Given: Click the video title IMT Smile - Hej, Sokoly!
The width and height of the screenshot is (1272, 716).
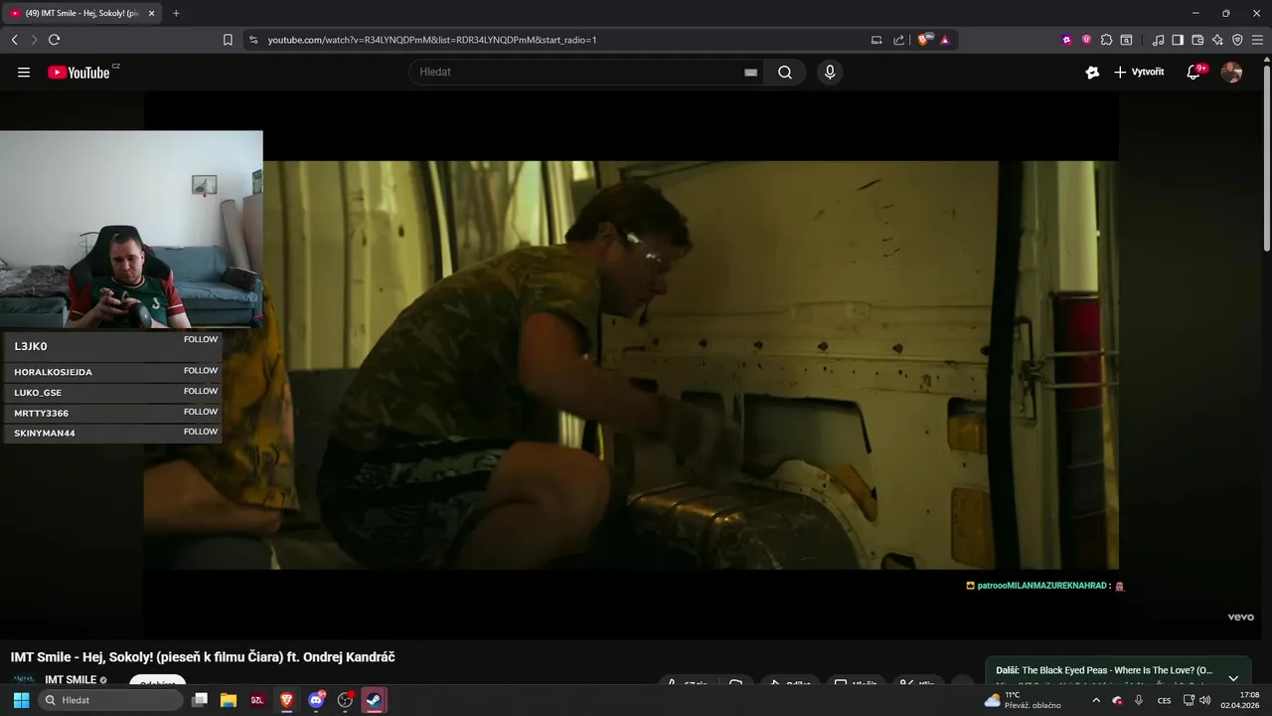Looking at the screenshot, I should [203, 657].
